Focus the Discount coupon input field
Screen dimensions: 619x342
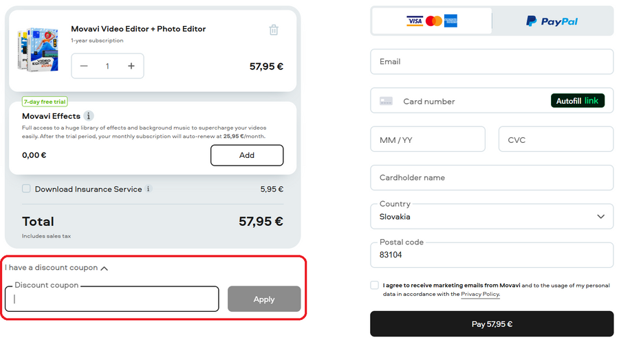pyautogui.click(x=112, y=299)
